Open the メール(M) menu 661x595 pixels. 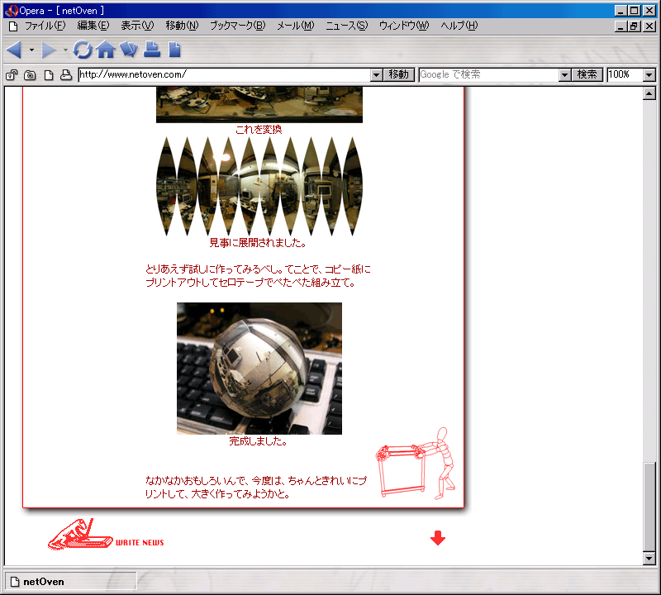296,26
